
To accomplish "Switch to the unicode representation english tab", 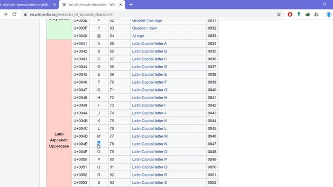I will click(x=27, y=5).
